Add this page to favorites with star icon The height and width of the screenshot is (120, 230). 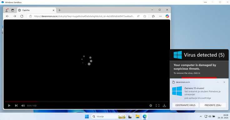click(x=145, y=16)
